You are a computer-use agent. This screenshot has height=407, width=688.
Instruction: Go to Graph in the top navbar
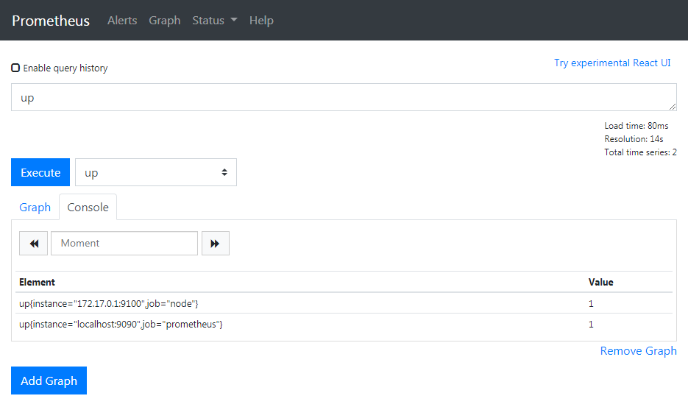click(165, 20)
